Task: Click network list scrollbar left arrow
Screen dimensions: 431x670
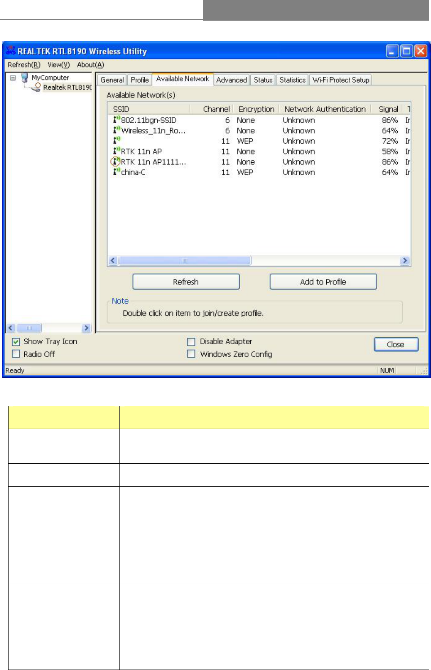Action: click(x=113, y=261)
